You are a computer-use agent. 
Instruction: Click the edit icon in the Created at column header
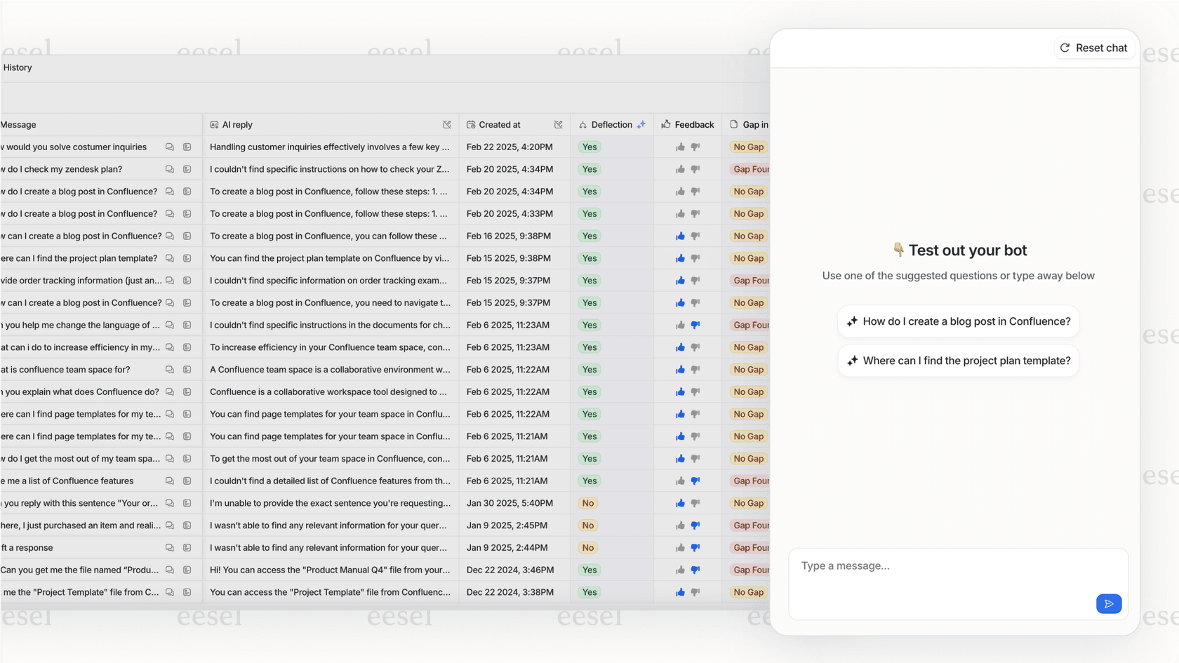pos(559,124)
